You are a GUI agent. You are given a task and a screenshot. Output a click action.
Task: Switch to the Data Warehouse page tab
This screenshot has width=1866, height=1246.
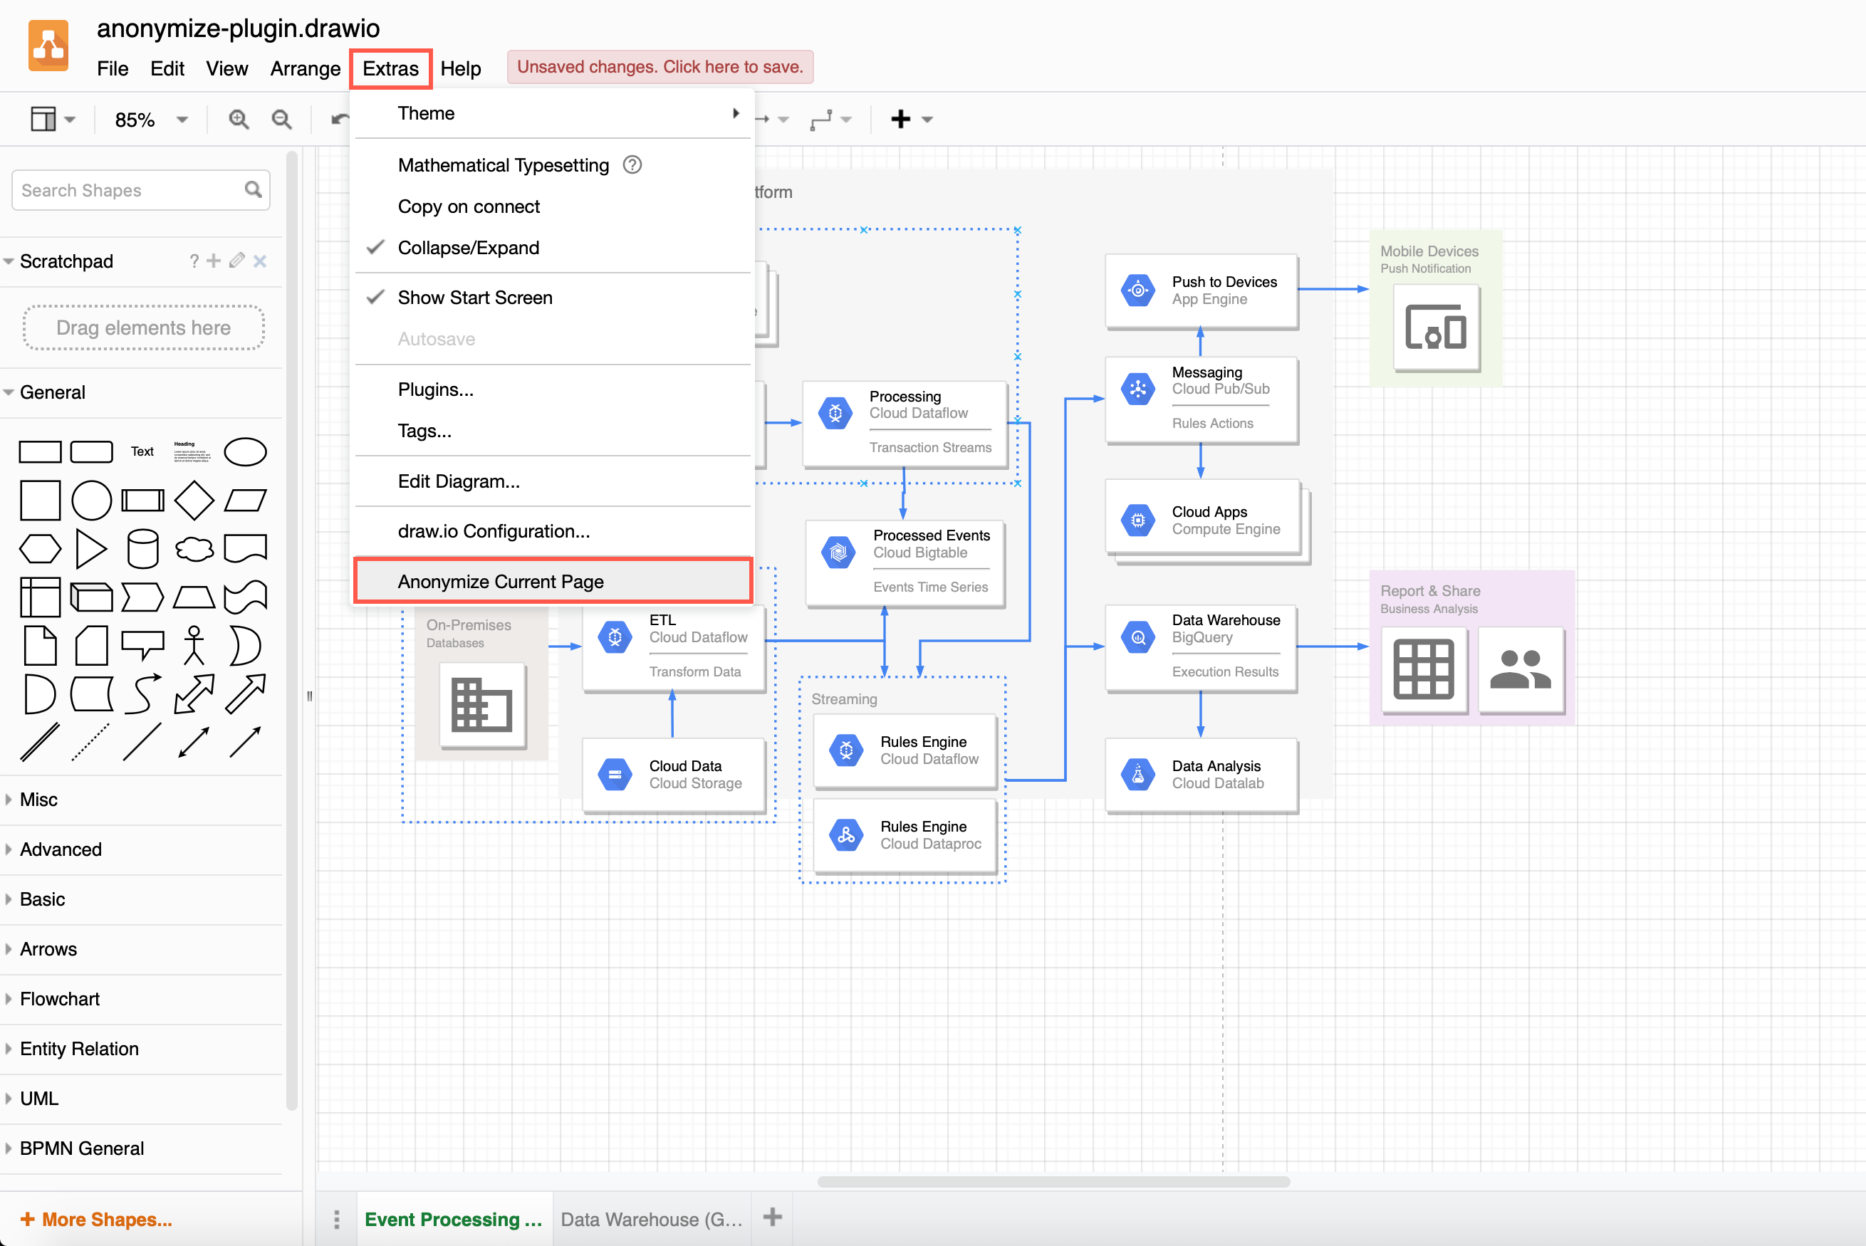click(651, 1219)
